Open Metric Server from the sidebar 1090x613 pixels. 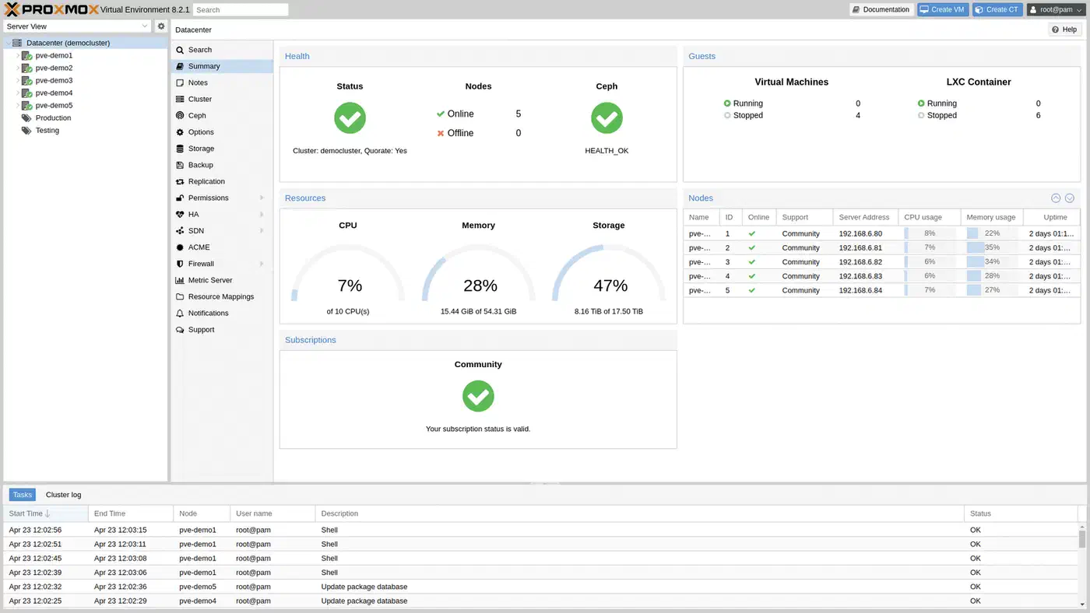[209, 280]
